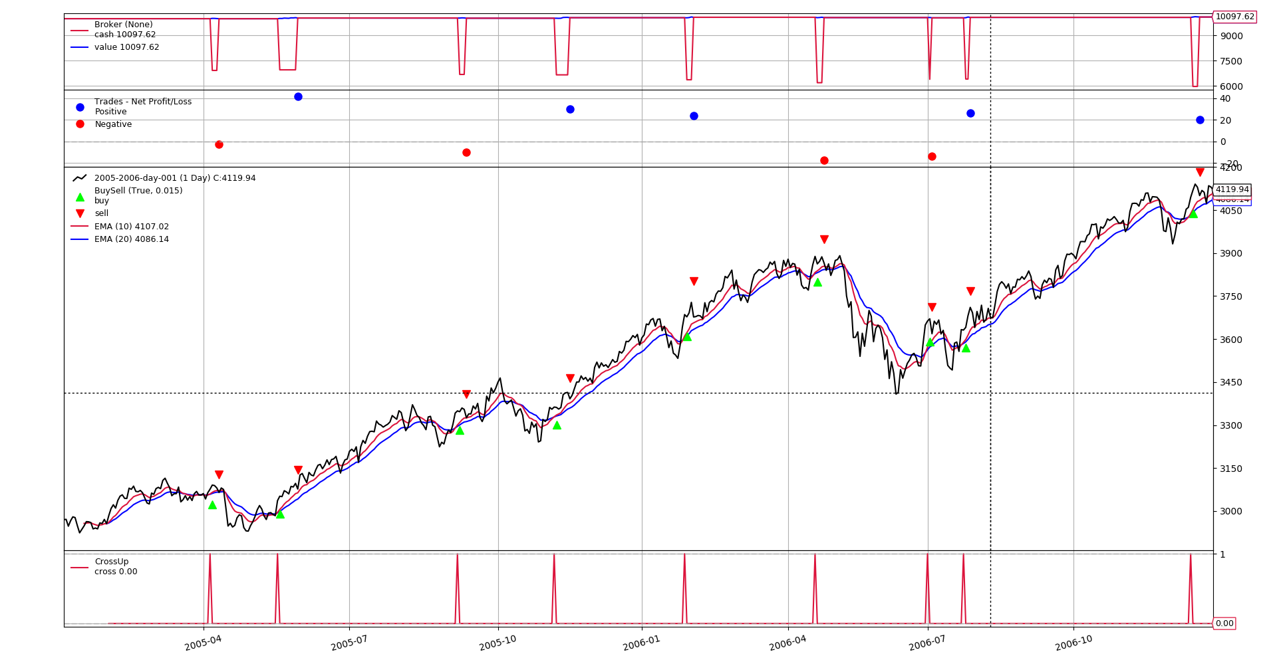1277x660 pixels.
Task: Click the red sell triangle in the legend
Action: (x=80, y=213)
